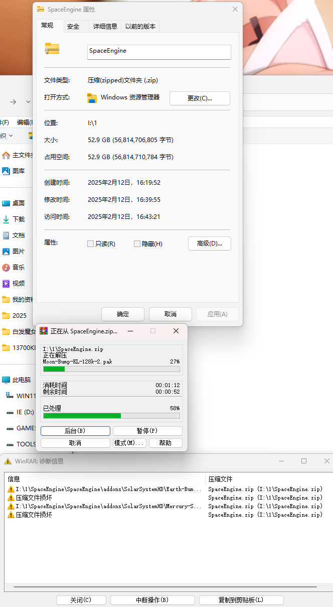Click 复制到剪贴板(L) button

(241, 600)
